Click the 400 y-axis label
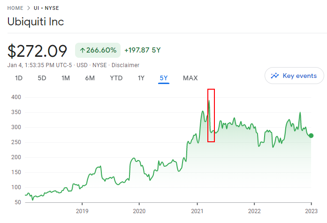 (16, 97)
